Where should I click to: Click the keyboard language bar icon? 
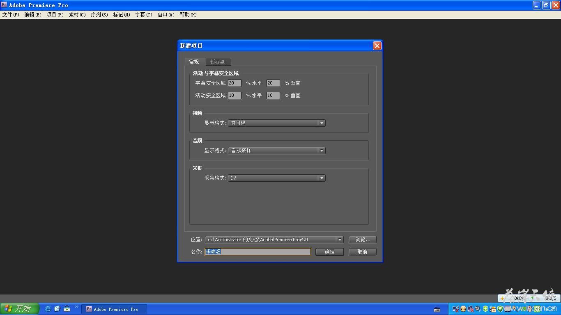pyautogui.click(x=437, y=309)
